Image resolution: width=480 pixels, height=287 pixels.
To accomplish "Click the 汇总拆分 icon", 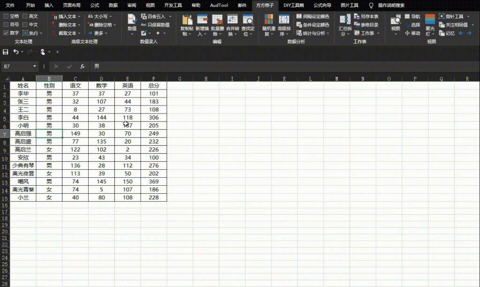I will pos(345,20).
